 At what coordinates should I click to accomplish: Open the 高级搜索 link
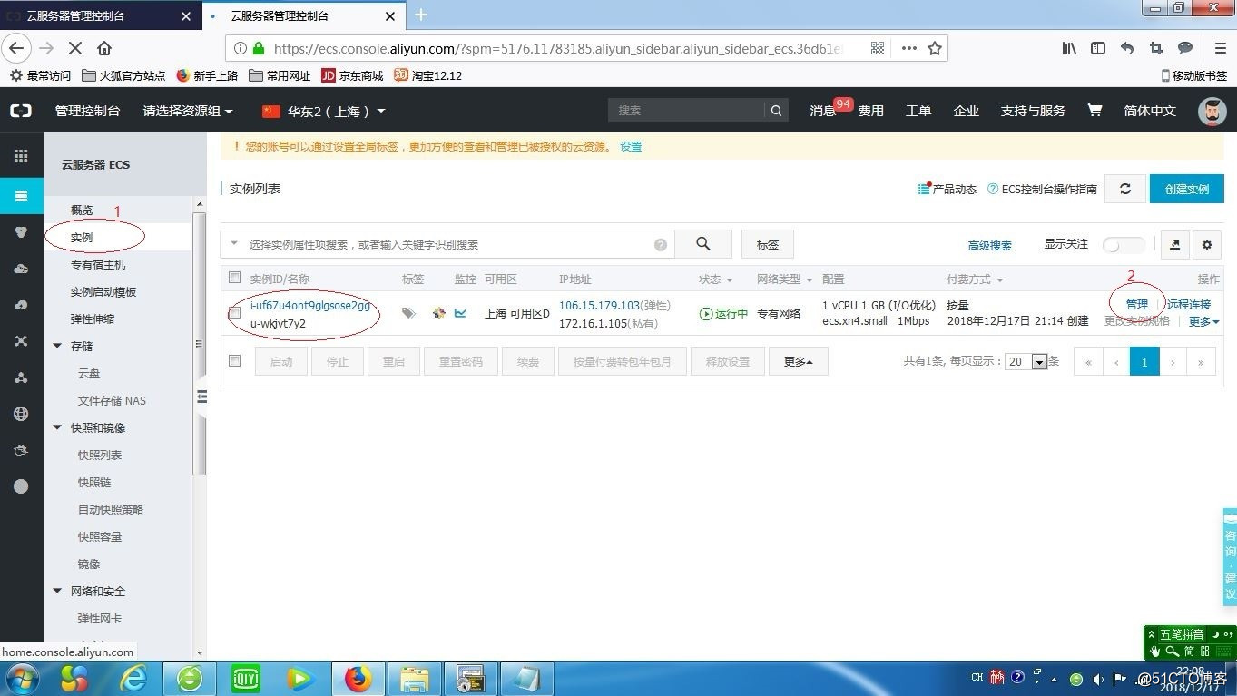pyautogui.click(x=990, y=245)
